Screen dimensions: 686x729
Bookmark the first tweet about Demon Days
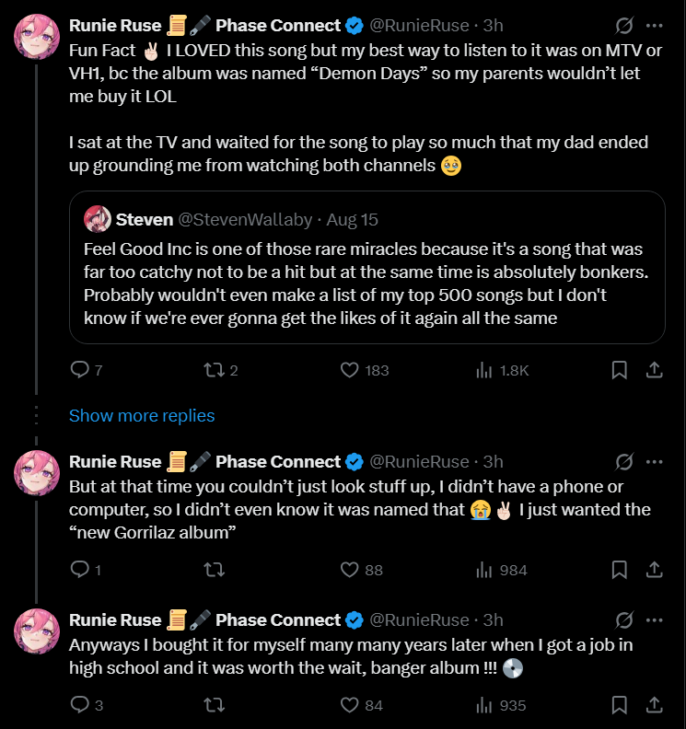(x=620, y=370)
